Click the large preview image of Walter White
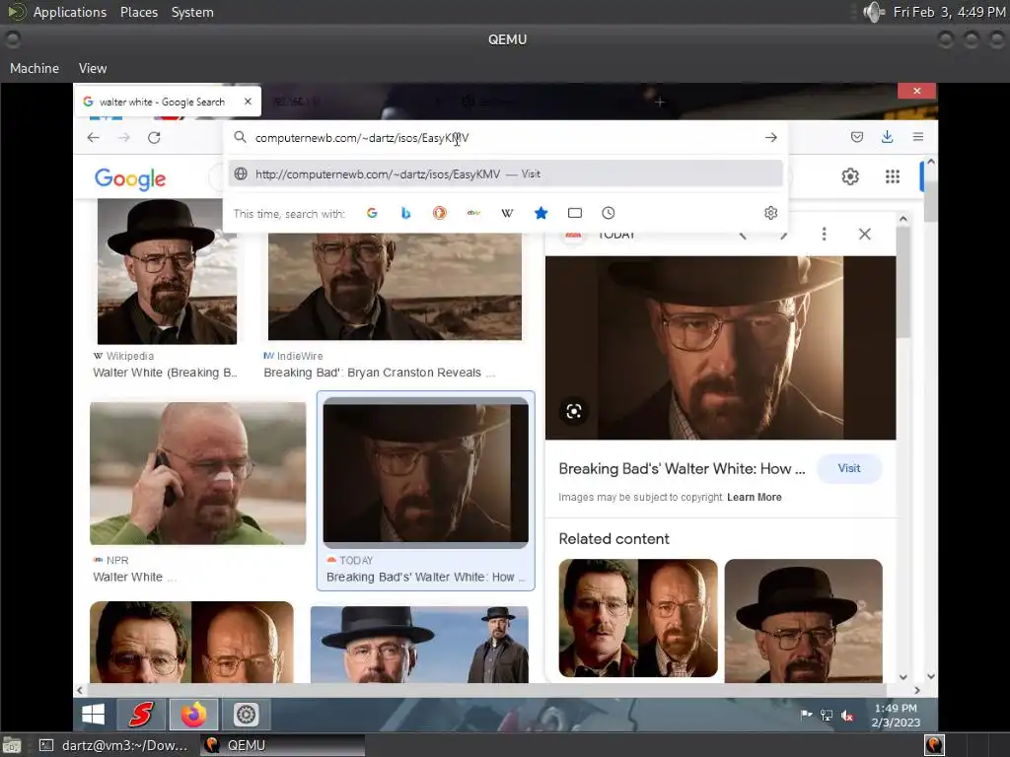The image size is (1010, 757). point(720,348)
